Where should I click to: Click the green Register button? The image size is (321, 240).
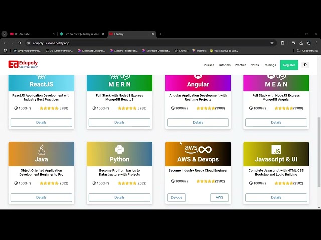tap(289, 65)
